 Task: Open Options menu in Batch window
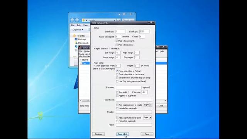tap(87, 51)
